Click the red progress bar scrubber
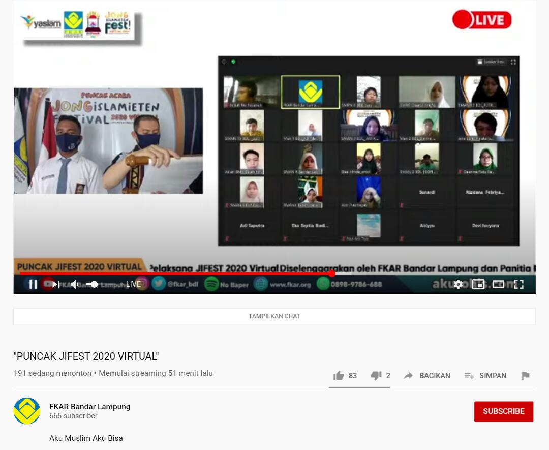Viewport: 549px width, 450px height. (332, 273)
